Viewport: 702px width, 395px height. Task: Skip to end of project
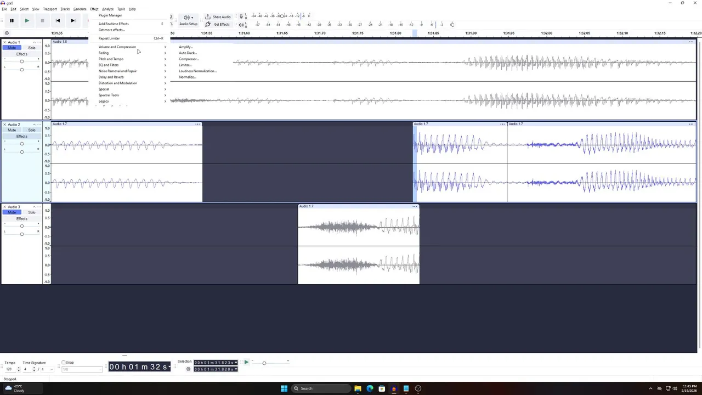point(73,20)
